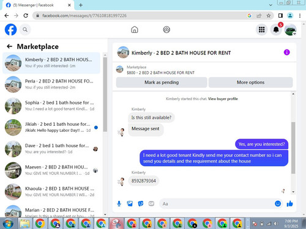Viewport: 306px width, 229px height.
Task: Click chat scrollbar up arrow
Action: click(293, 94)
